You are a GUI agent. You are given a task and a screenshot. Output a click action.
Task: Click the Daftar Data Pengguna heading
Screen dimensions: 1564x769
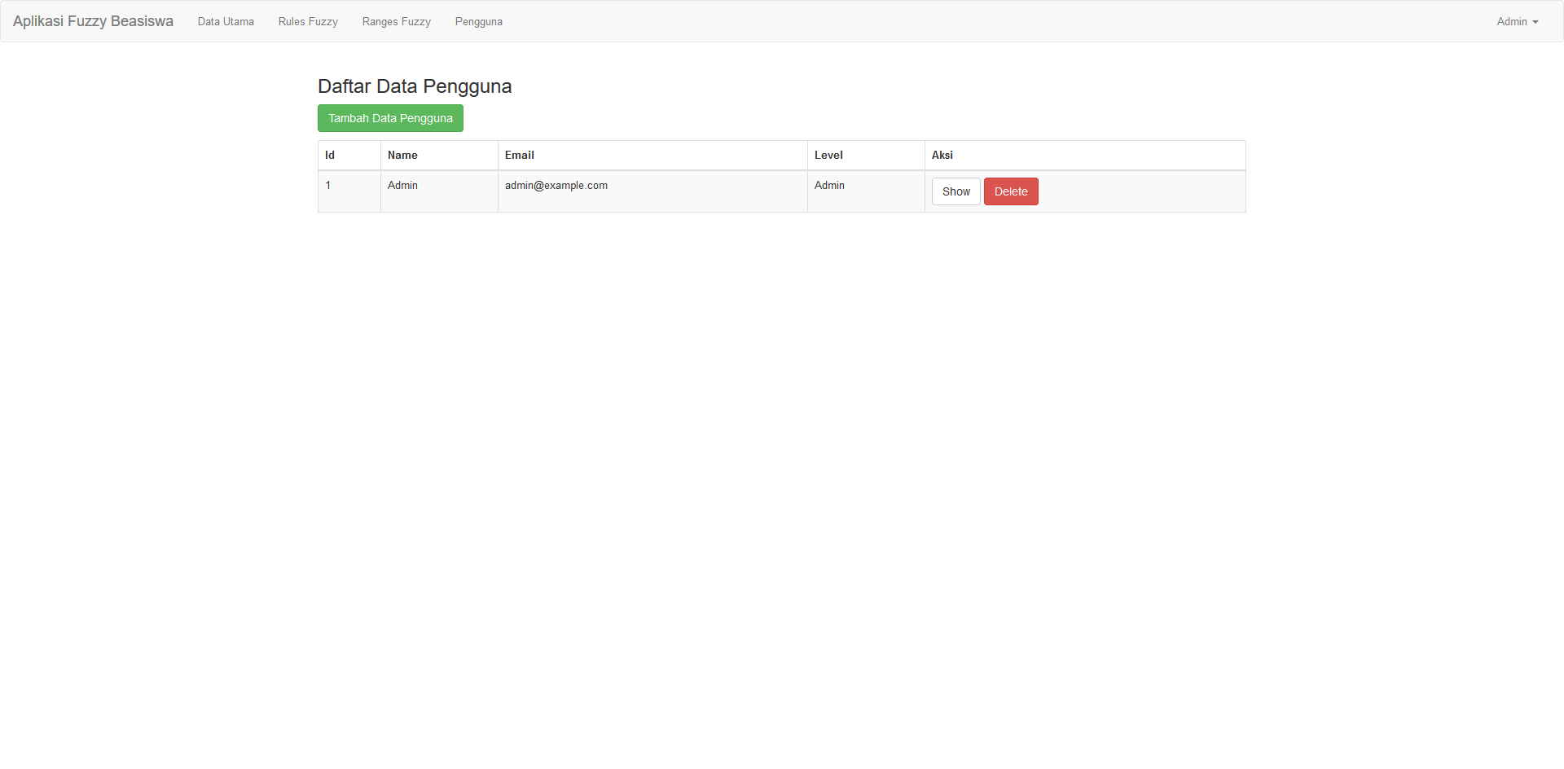pyautogui.click(x=415, y=86)
